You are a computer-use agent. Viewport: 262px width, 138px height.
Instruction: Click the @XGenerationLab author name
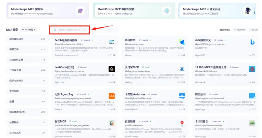tap(63, 136)
